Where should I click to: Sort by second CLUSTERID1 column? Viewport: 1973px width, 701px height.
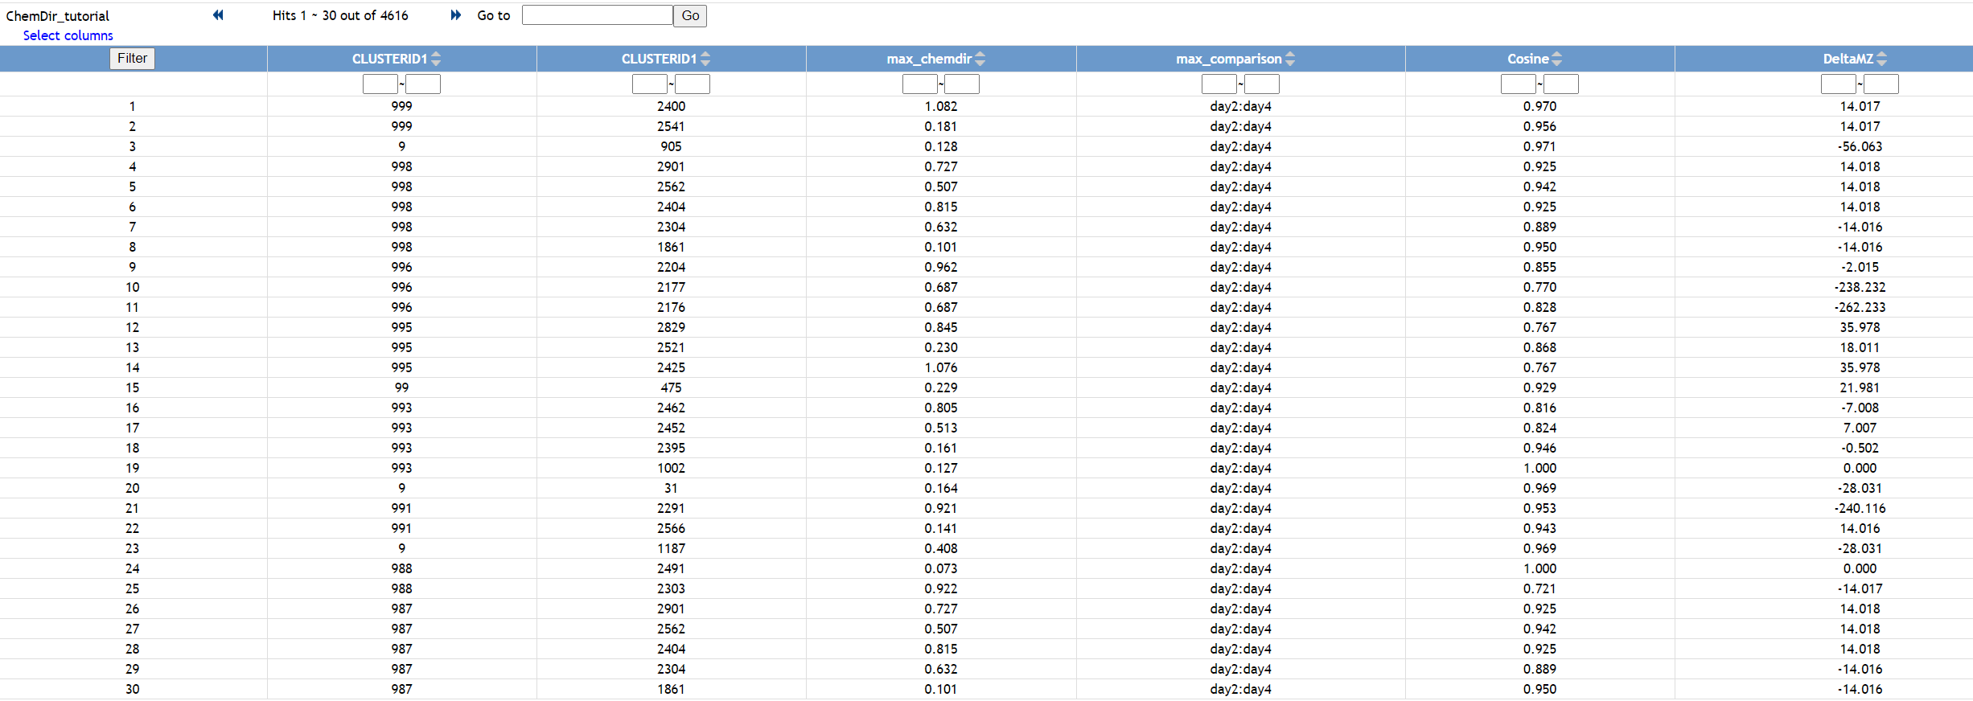[x=705, y=59]
